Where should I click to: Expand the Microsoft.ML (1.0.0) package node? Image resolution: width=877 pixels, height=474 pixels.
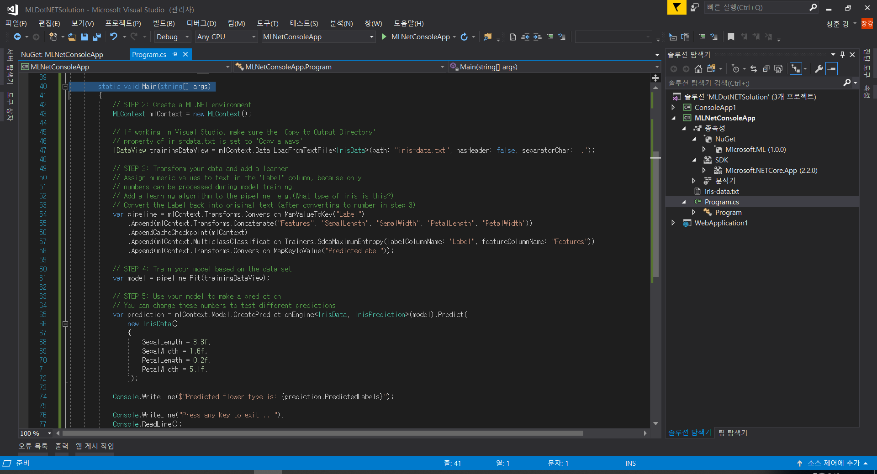coord(704,150)
